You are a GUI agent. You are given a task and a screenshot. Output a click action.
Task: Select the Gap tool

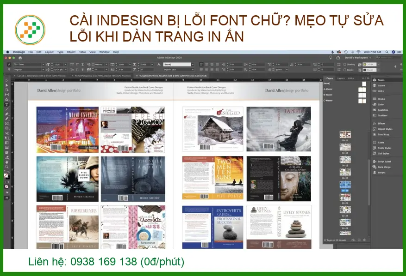click(x=7, y=95)
